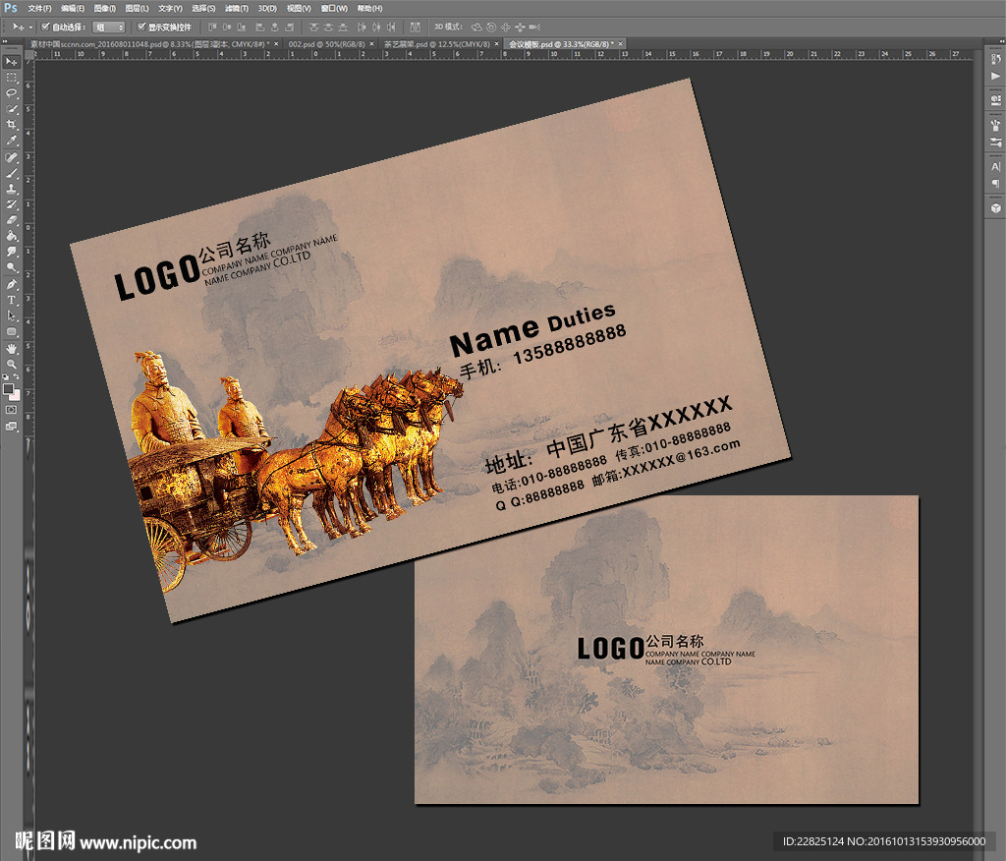Screen dimensions: 1006x861
Task: Open the Color panel icon
Action: [x=995, y=100]
